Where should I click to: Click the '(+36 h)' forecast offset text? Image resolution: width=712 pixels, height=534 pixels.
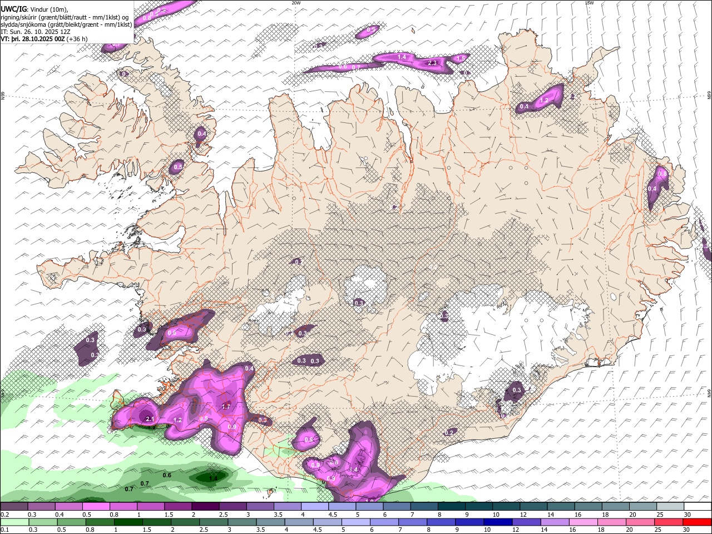click(76, 39)
